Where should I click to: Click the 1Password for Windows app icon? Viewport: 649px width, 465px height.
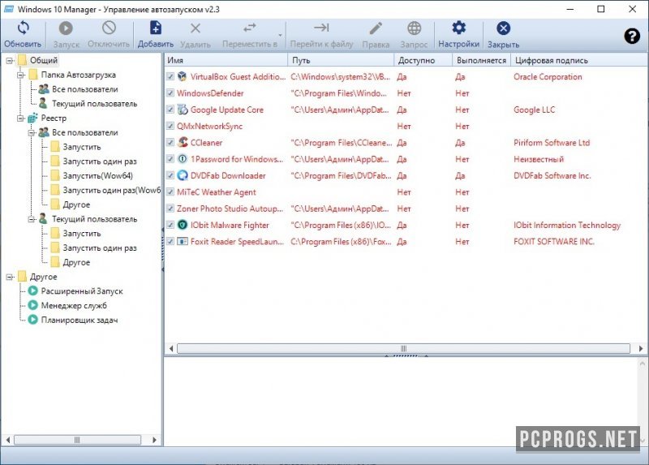coord(182,159)
